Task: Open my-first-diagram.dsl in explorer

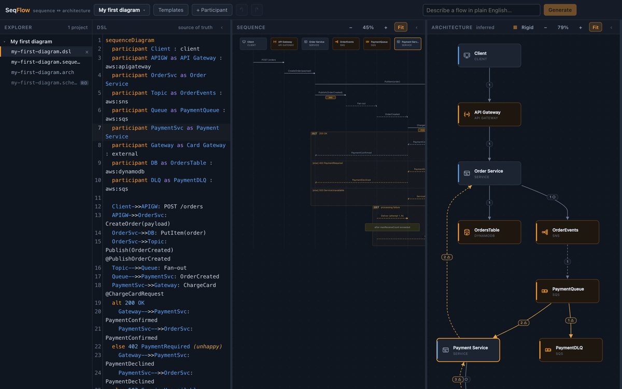Action: coord(41,52)
